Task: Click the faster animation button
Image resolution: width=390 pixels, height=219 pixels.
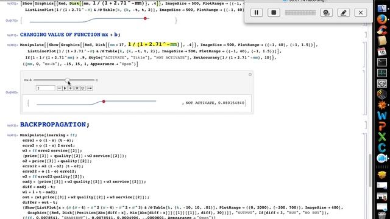Action: [77, 88]
